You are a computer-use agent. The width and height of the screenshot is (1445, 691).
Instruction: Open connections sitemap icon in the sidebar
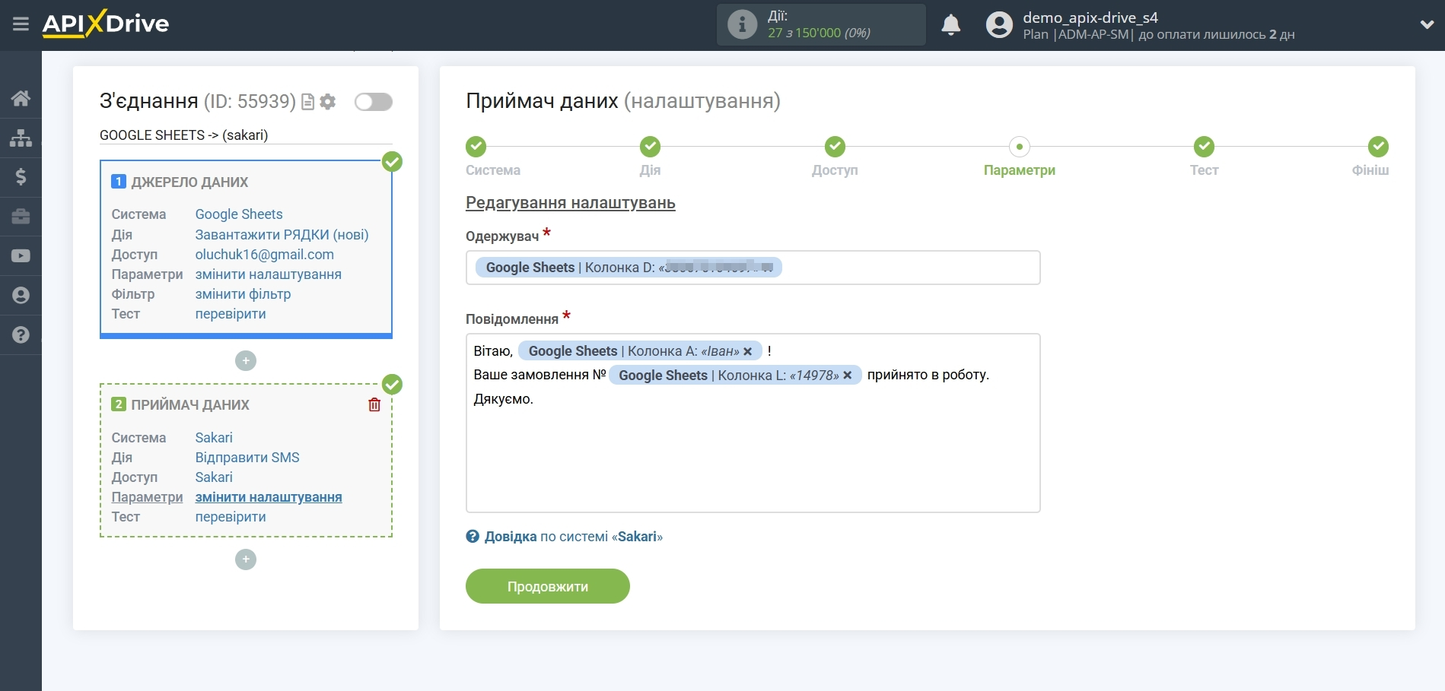[21, 138]
